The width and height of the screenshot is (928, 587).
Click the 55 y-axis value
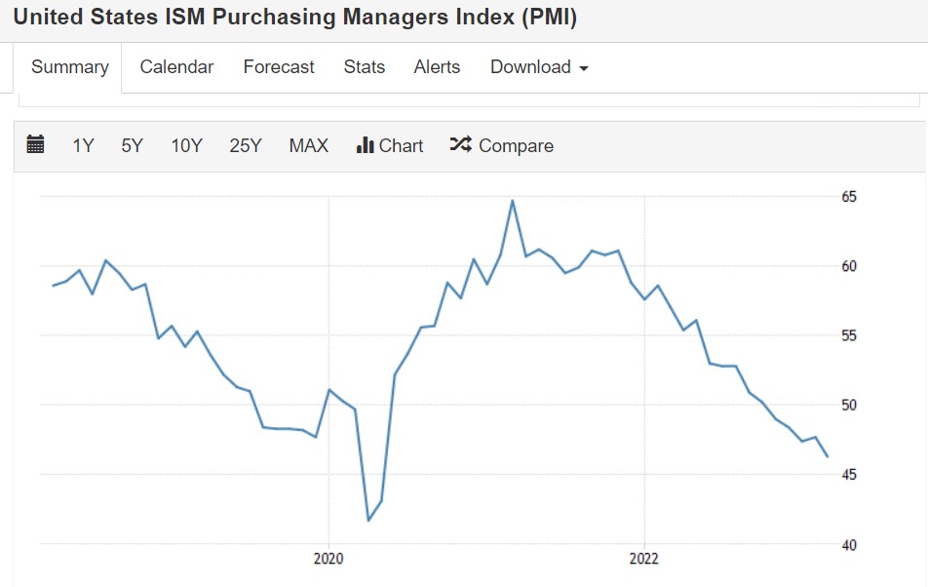[x=849, y=335]
